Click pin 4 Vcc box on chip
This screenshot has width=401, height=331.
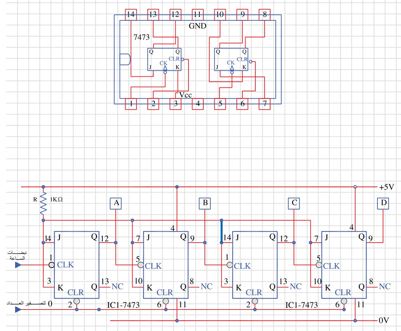(198, 104)
